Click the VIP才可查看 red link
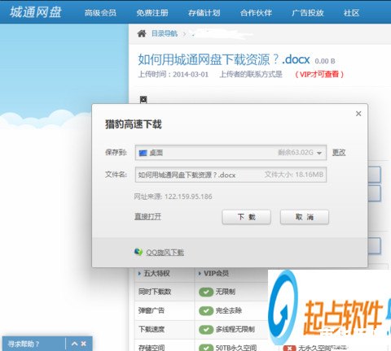The height and width of the screenshot is (351, 391). [x=319, y=74]
